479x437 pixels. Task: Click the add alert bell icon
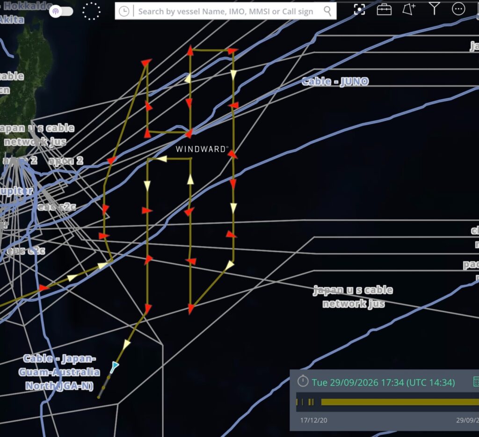pos(409,9)
